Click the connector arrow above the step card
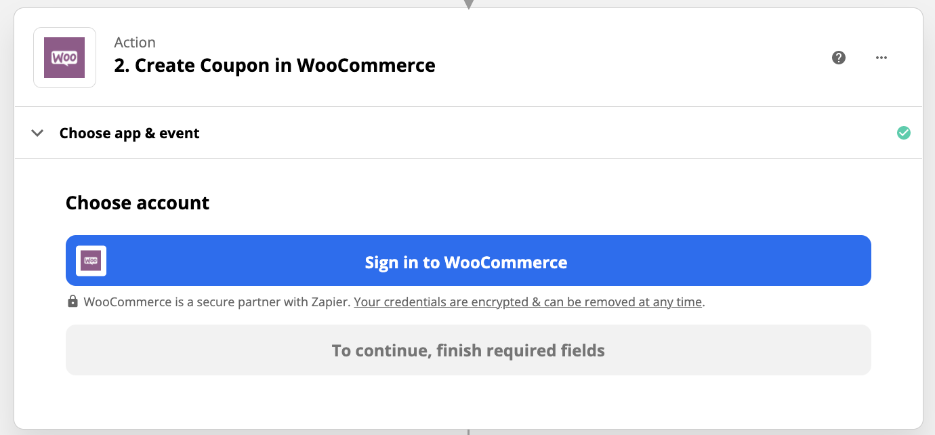This screenshot has width=935, height=435. pyautogui.click(x=468, y=3)
